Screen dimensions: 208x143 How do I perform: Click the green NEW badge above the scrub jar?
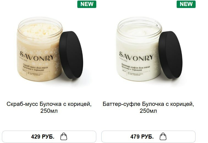tap(87, 4)
